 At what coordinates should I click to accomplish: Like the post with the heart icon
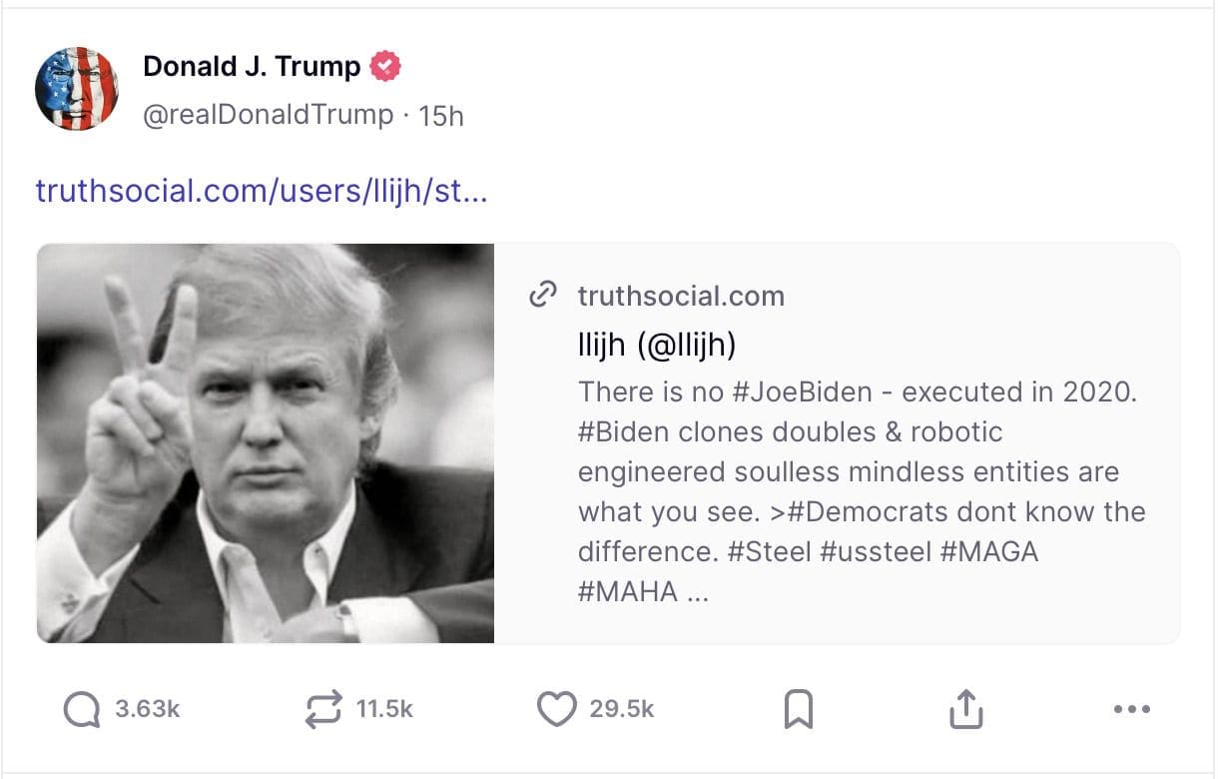(556, 709)
